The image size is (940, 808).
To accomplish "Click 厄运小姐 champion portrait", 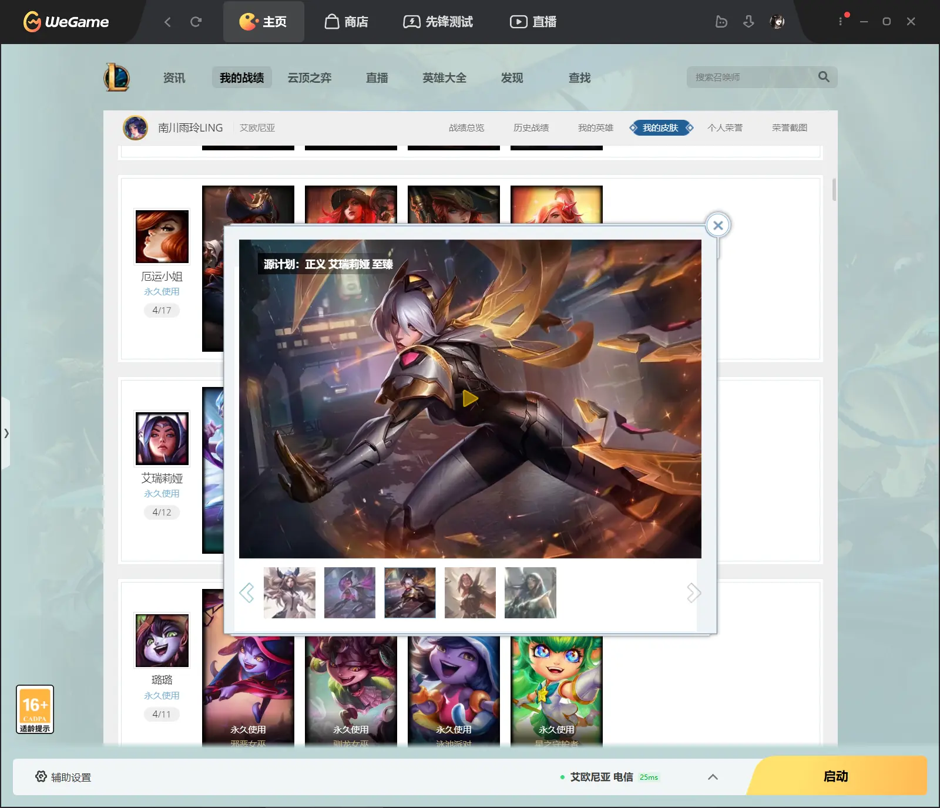I will (162, 237).
